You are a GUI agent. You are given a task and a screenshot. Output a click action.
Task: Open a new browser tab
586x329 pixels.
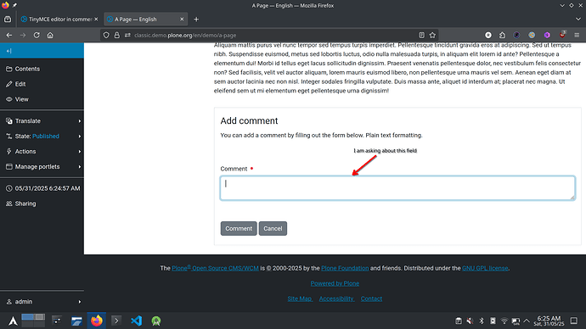[196, 19]
